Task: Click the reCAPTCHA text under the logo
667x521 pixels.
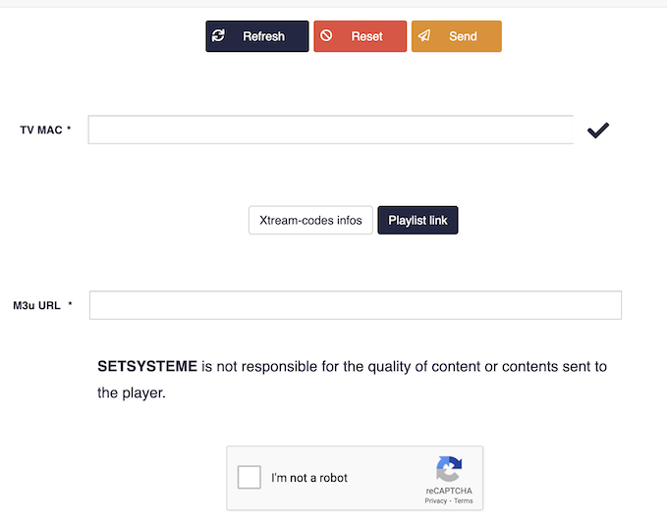Action: click(x=449, y=489)
